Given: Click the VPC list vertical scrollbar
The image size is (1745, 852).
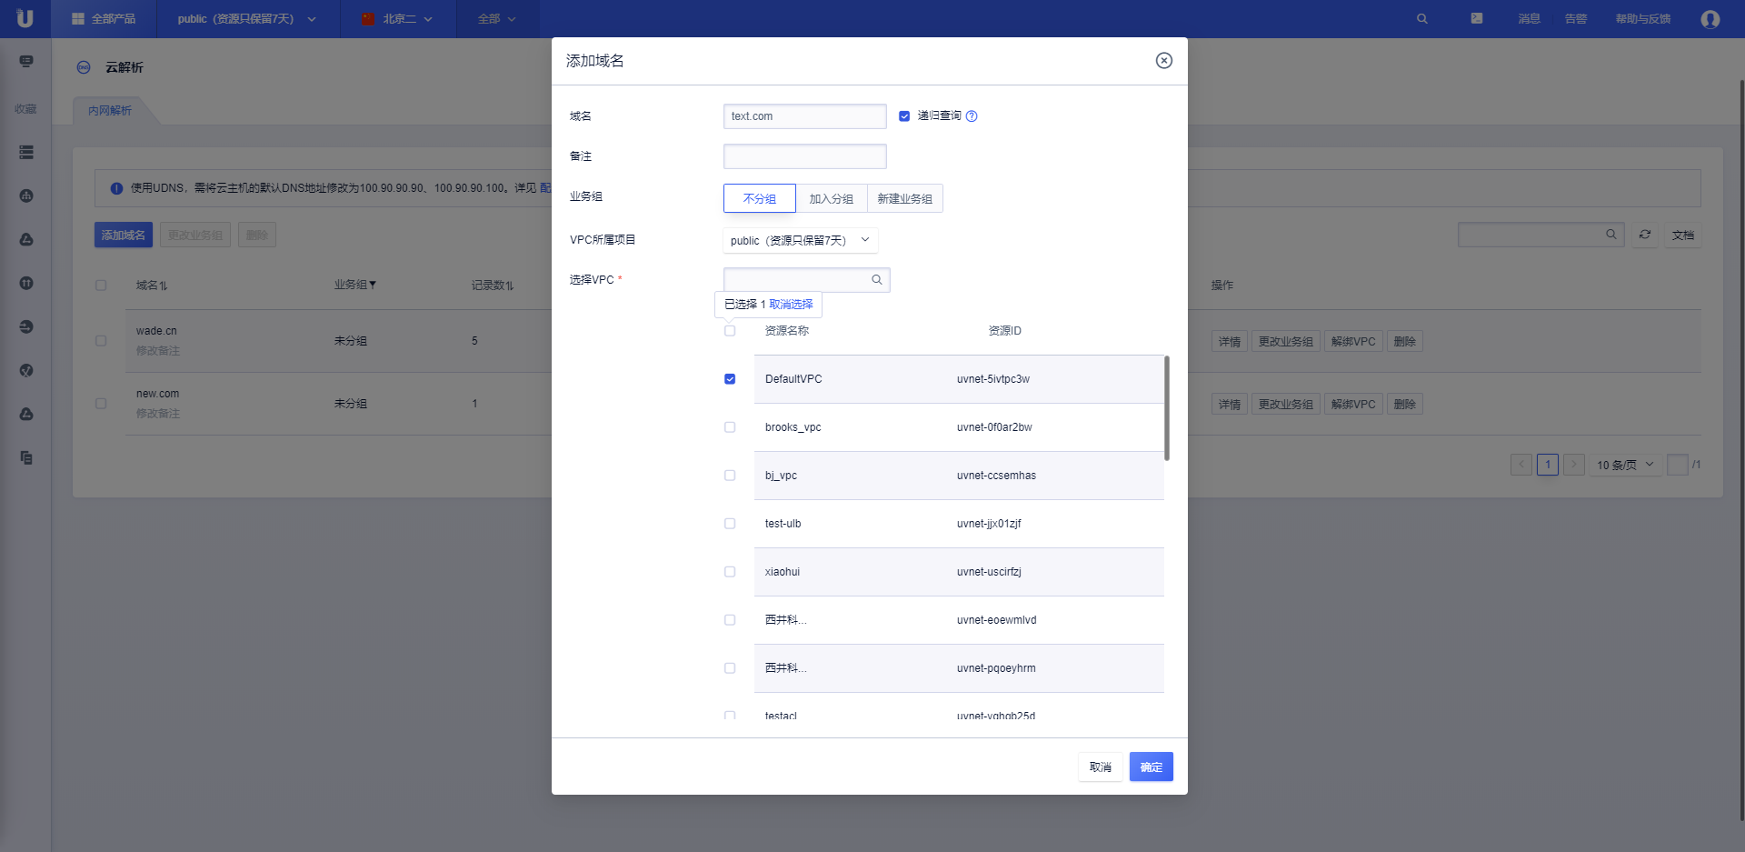Looking at the screenshot, I should pyautogui.click(x=1166, y=408).
